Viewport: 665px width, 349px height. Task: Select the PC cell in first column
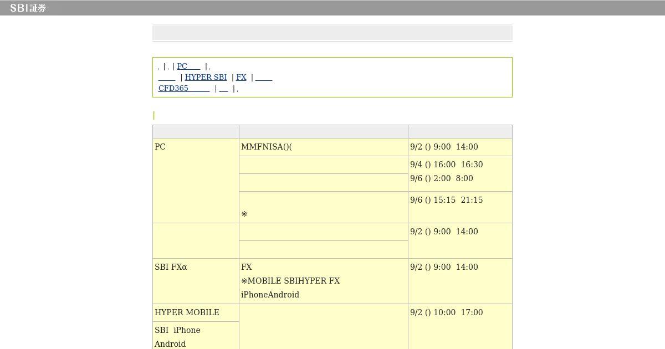[196, 181]
